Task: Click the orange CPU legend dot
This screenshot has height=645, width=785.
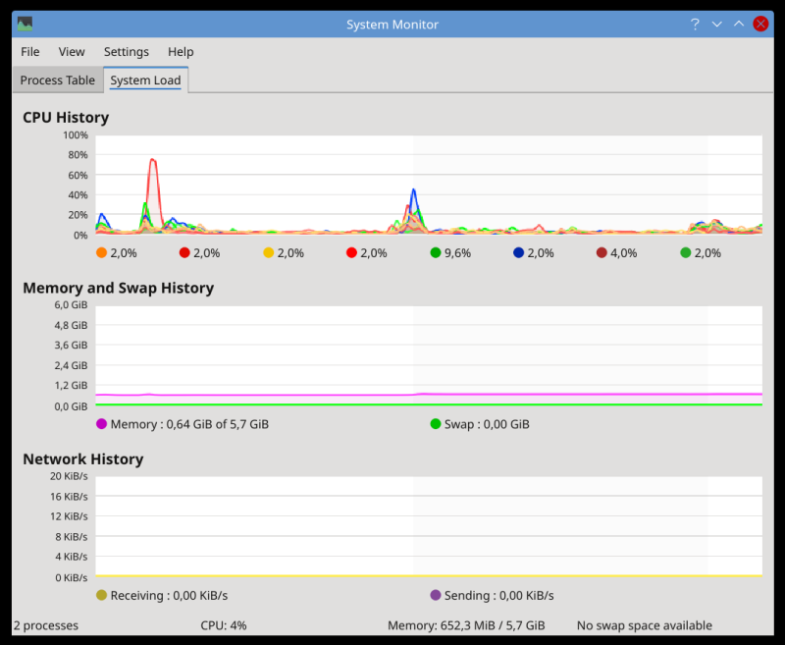Action: click(x=101, y=253)
